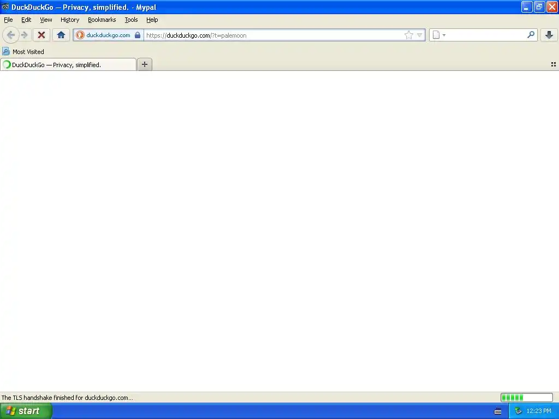Image resolution: width=559 pixels, height=419 pixels.
Task: Open the Help menu
Action: pyautogui.click(x=152, y=20)
